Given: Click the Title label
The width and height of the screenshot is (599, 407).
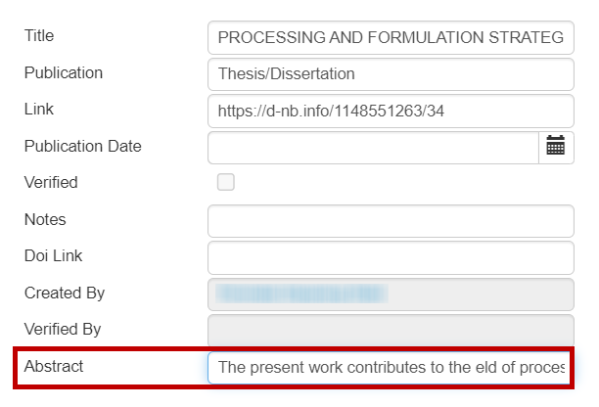Looking at the screenshot, I should pos(39,36).
